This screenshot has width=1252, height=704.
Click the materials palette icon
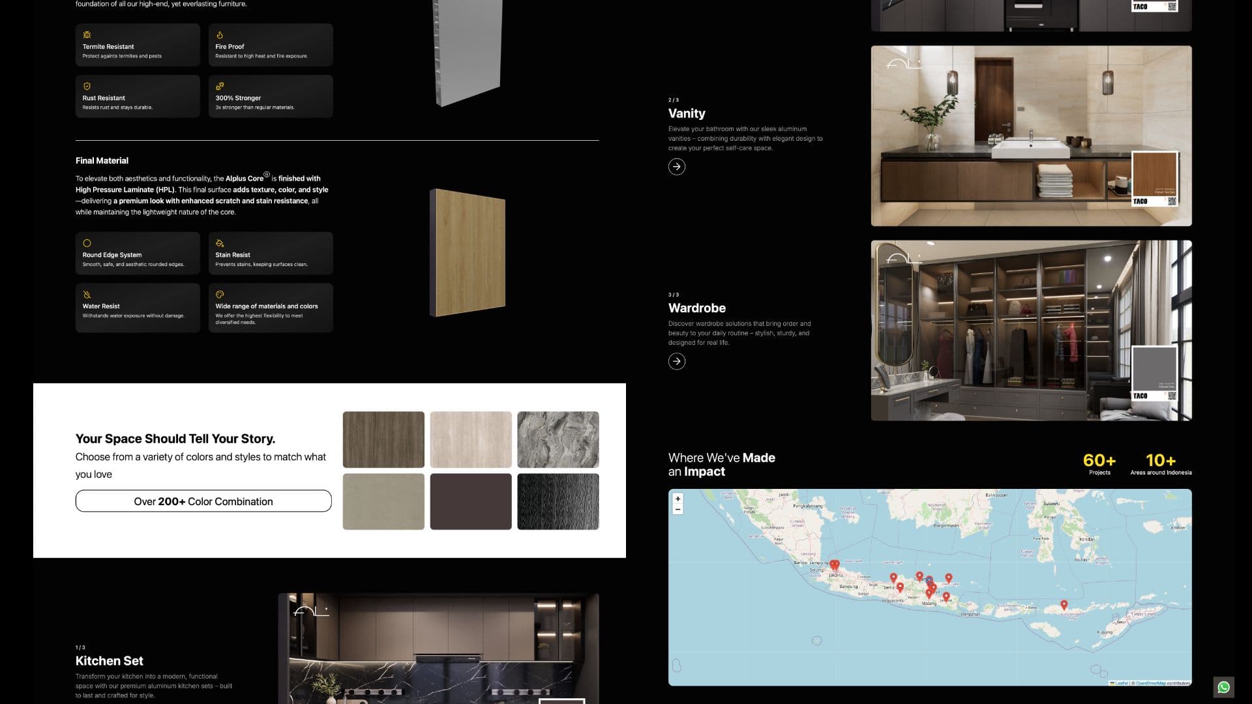pyautogui.click(x=220, y=295)
